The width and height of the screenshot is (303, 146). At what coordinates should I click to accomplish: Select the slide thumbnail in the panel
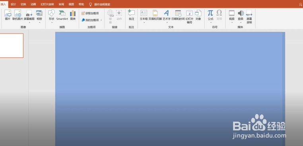[12, 46]
